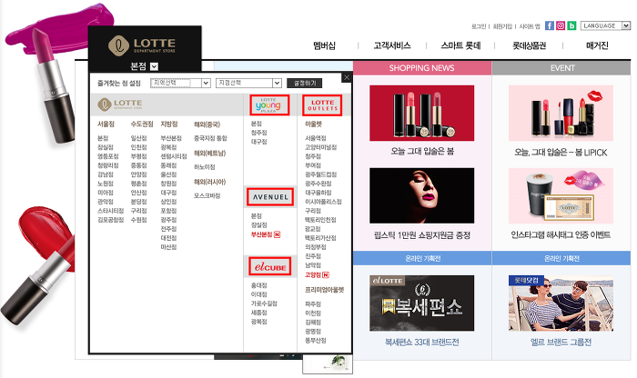Select 노원점 branch

pos(106,184)
